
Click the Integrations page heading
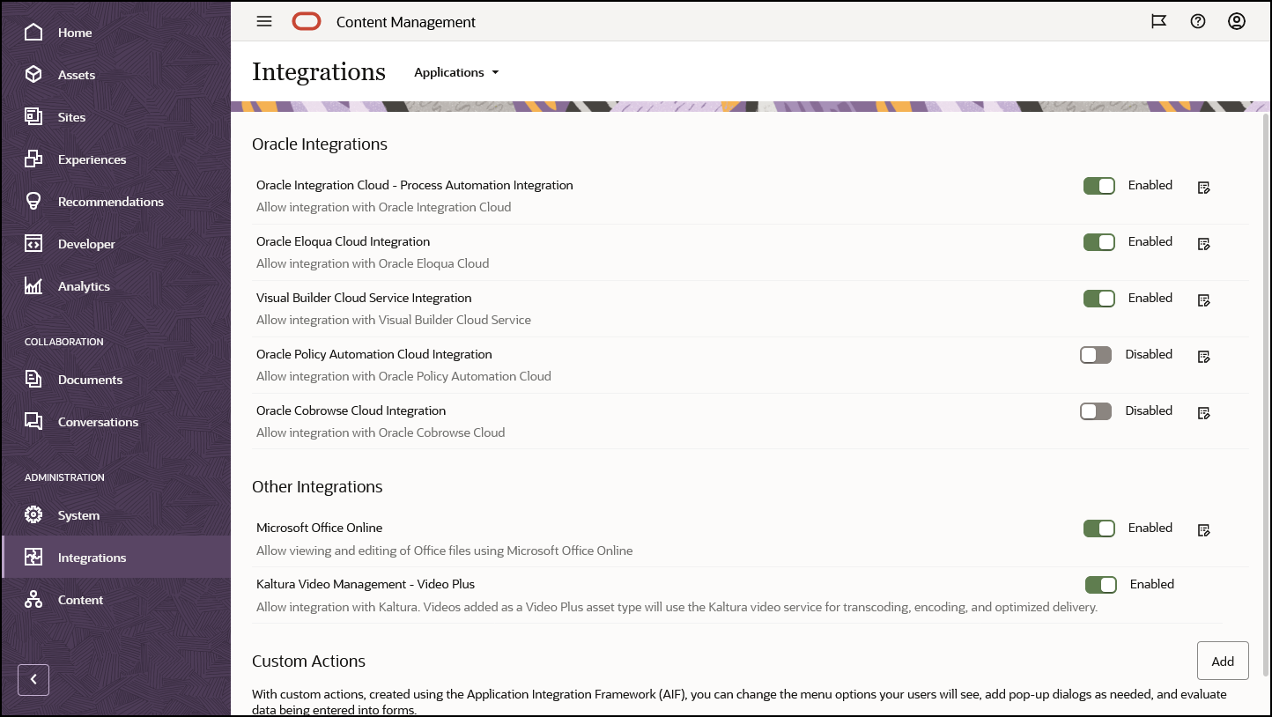[x=319, y=71]
